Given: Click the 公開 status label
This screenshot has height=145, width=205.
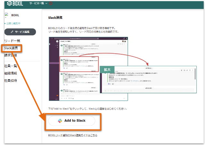Looking at the screenshot, I should (8, 24).
